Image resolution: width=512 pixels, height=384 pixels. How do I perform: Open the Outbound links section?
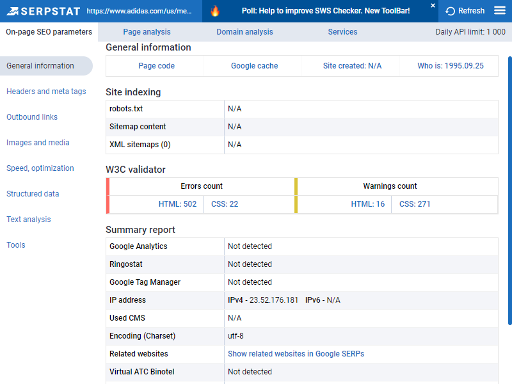tap(32, 117)
